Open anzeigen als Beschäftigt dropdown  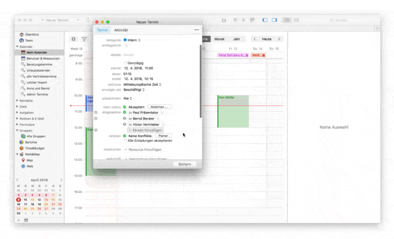click(134, 89)
